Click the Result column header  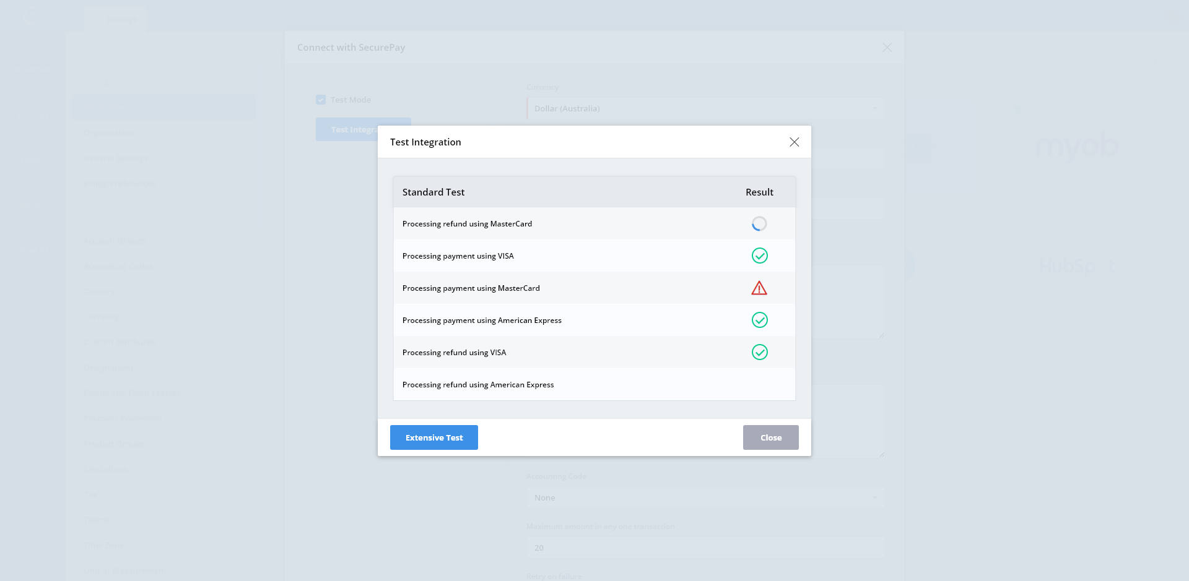(759, 192)
